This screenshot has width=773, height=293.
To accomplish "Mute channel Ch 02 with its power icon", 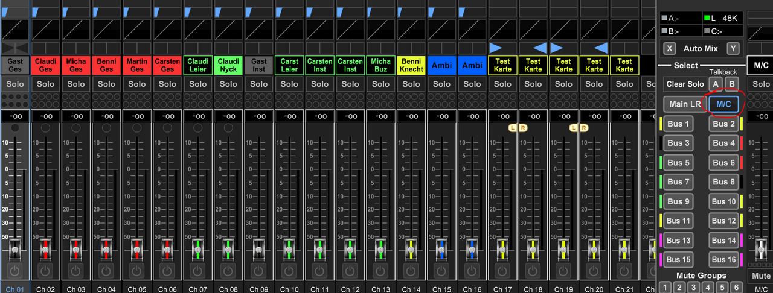I will [46, 271].
